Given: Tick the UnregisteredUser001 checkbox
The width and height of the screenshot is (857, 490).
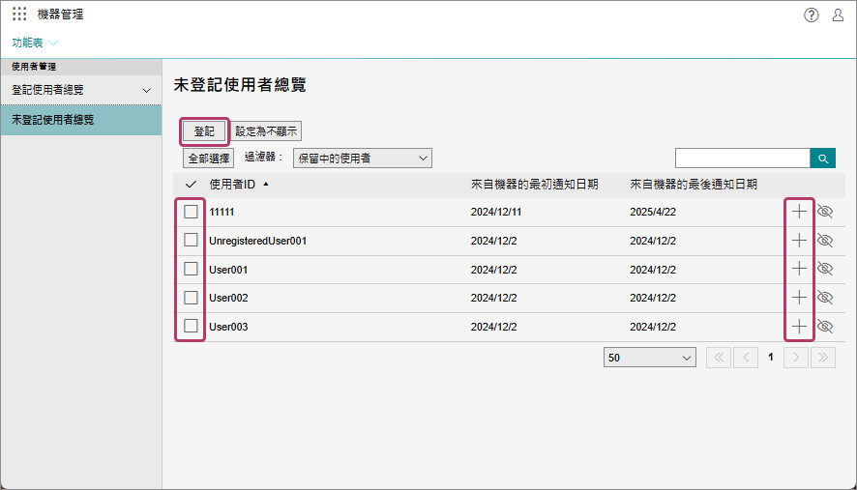Looking at the screenshot, I should 191,241.
